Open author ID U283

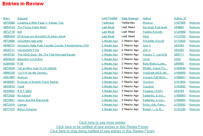(x=177, y=59)
